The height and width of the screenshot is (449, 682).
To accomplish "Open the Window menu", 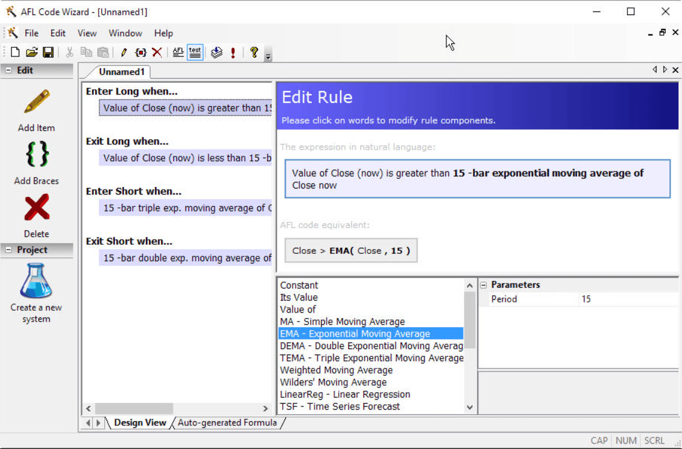I will click(125, 33).
